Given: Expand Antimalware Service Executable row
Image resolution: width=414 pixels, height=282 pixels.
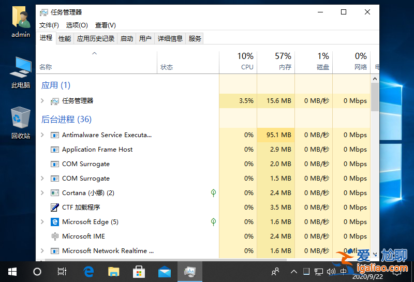Looking at the screenshot, I should point(42,135).
